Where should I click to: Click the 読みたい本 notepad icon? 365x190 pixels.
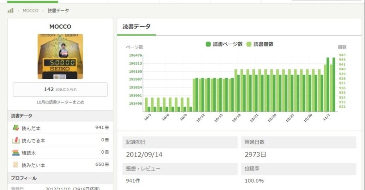[x=16, y=165]
